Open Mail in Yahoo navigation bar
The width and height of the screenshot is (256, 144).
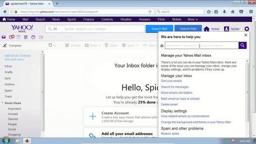coord(25,19)
